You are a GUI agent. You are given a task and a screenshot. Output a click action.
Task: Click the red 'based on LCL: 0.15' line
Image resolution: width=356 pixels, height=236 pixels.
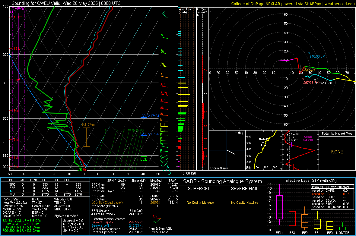pos(331,194)
